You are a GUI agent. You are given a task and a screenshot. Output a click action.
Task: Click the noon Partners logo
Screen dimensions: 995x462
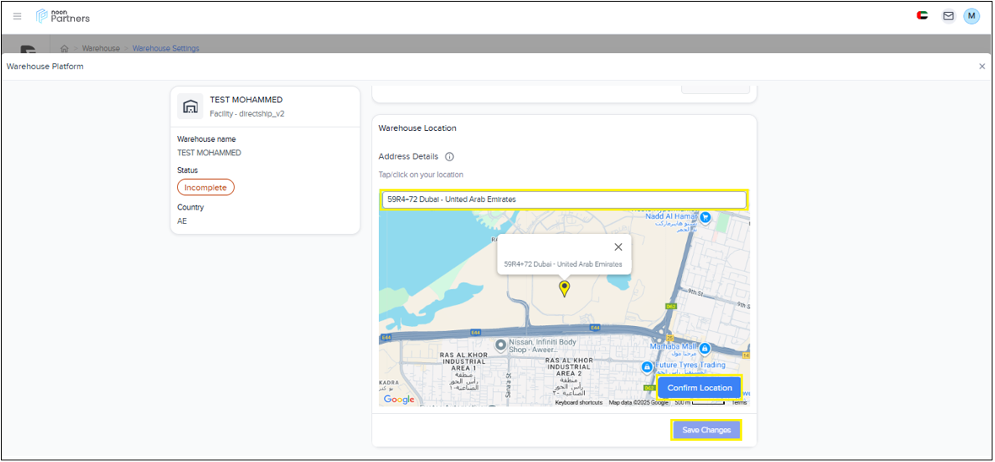click(63, 16)
